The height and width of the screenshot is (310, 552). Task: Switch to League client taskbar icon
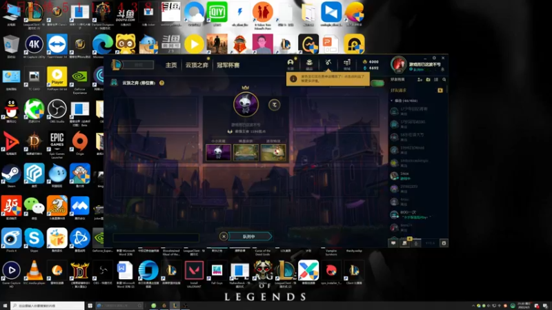pyautogui.click(x=175, y=306)
